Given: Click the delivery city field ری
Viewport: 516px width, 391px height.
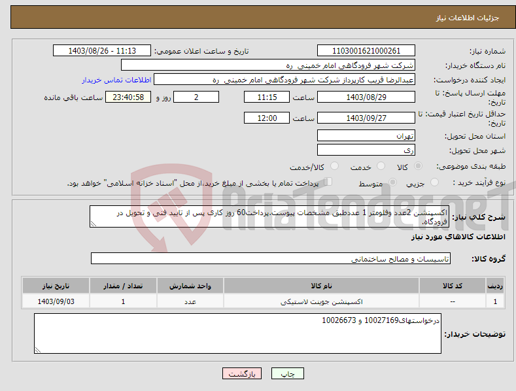Looking at the screenshot, I should pos(366,150).
